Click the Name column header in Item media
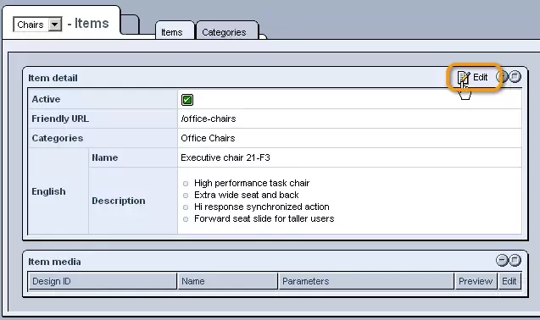This screenshot has height=320, width=540. click(x=228, y=281)
